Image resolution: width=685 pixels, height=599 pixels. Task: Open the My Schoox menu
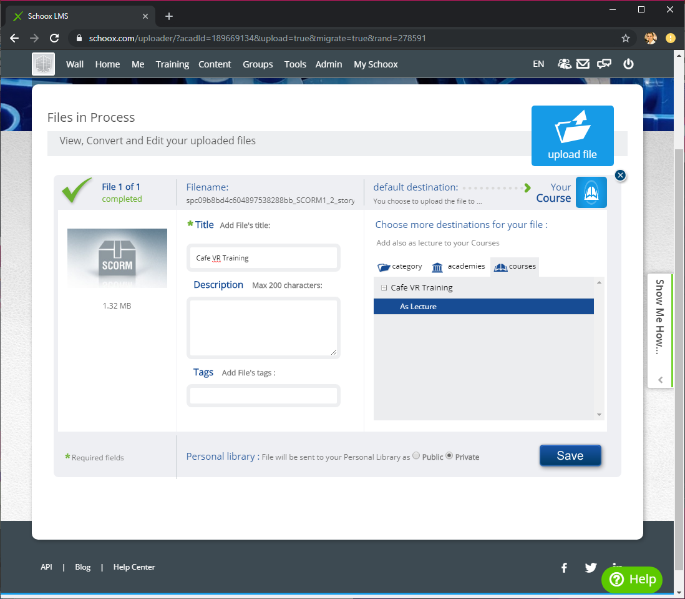376,64
